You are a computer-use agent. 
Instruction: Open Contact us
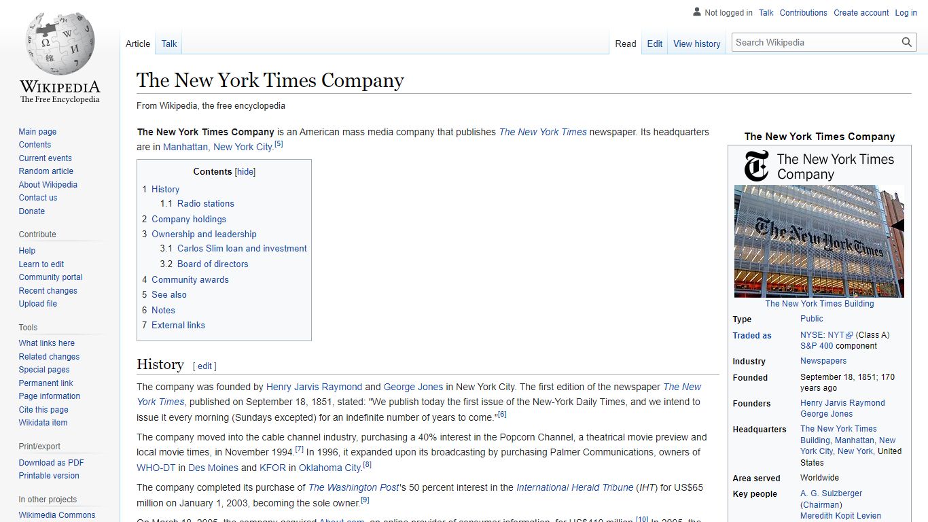pos(38,198)
